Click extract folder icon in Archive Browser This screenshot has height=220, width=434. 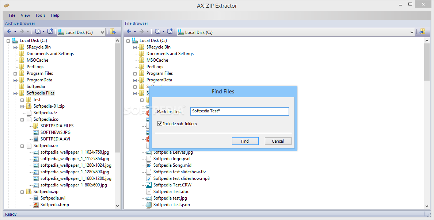tap(113, 32)
